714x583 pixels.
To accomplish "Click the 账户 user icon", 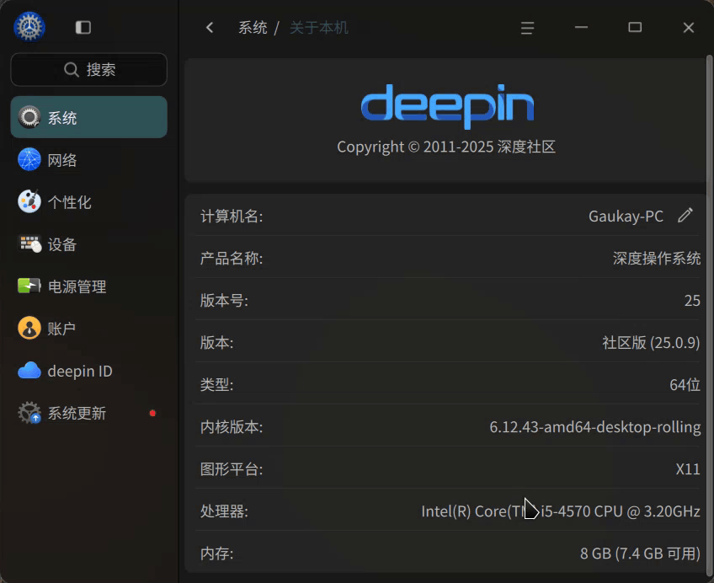I will click(x=29, y=328).
